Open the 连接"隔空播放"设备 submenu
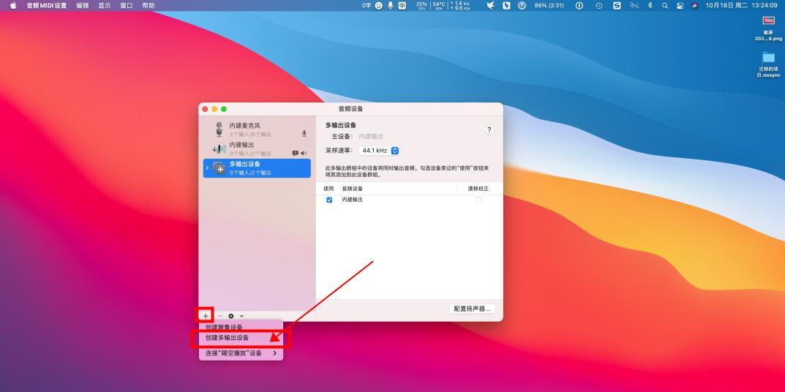Viewport: 785px width, 392px height. tap(241, 353)
